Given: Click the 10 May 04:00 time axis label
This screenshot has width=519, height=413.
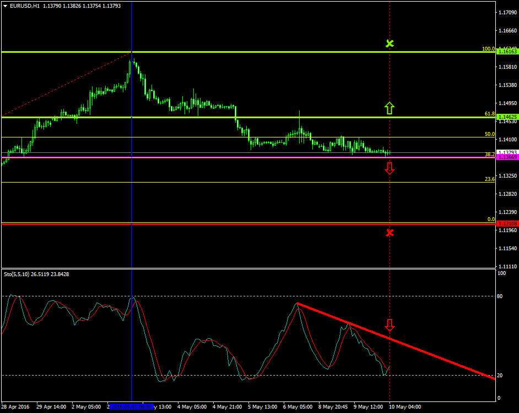Looking at the screenshot, I should tap(405, 407).
